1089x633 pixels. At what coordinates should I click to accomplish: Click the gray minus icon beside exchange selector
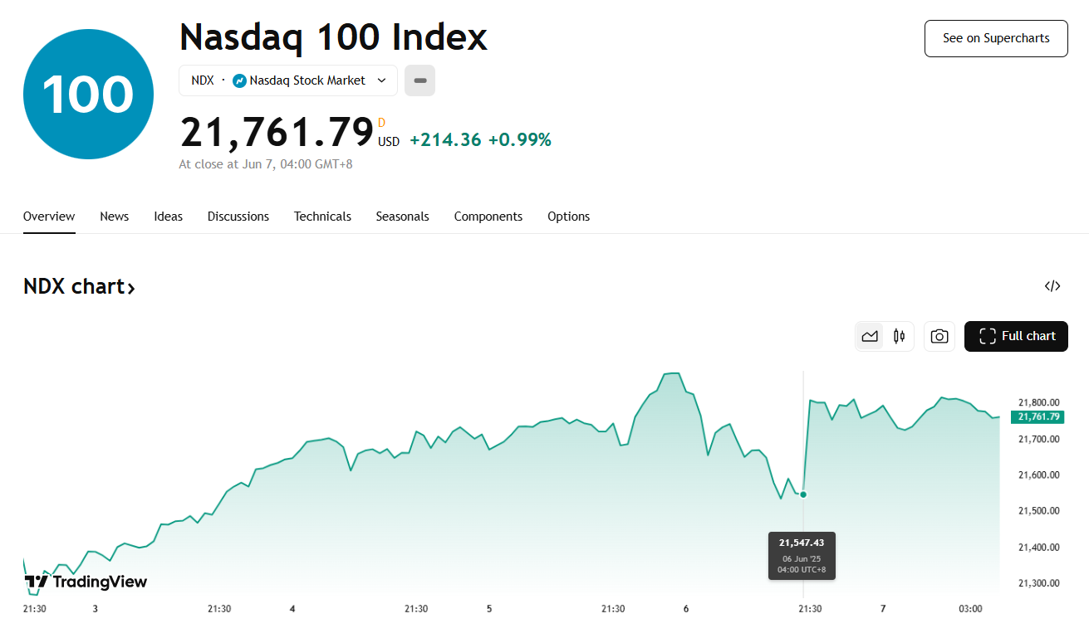click(x=419, y=80)
